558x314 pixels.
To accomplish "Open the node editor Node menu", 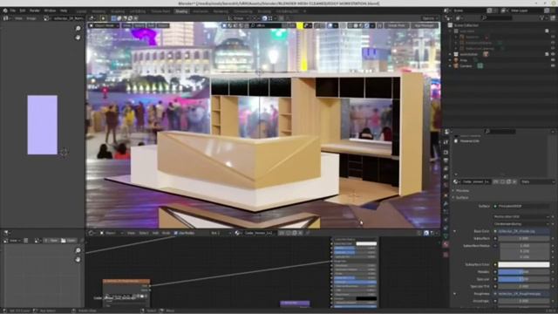I will [167, 233].
